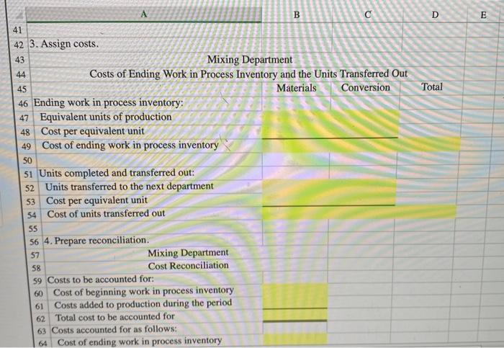Click 'Costs added to production during the period'
The width and height of the screenshot is (504, 348).
tap(143, 304)
